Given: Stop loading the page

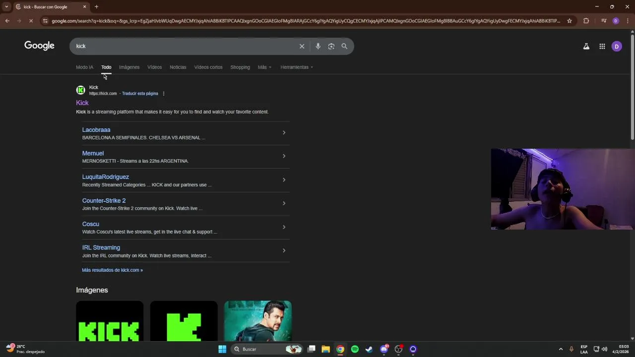Looking at the screenshot, I should click(31, 21).
